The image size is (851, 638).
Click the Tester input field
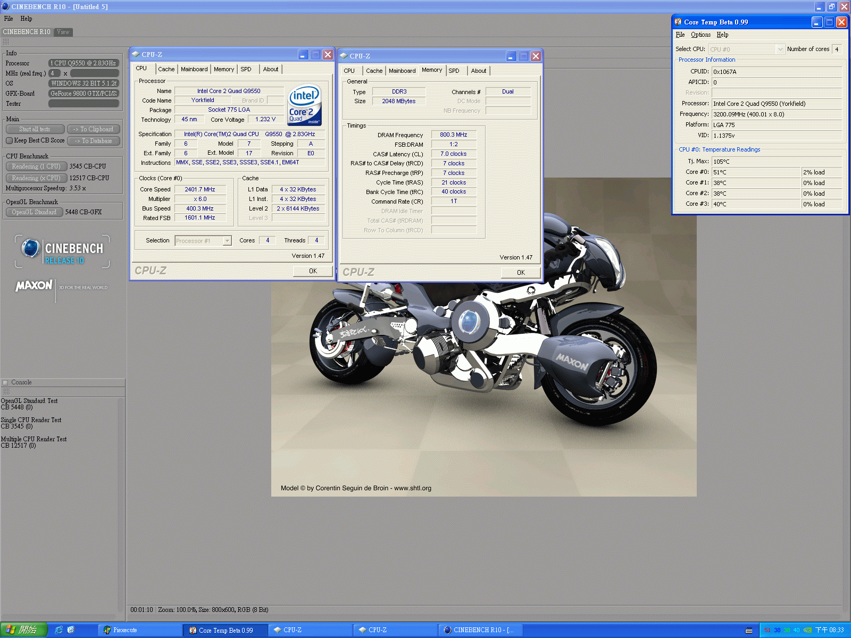point(84,104)
